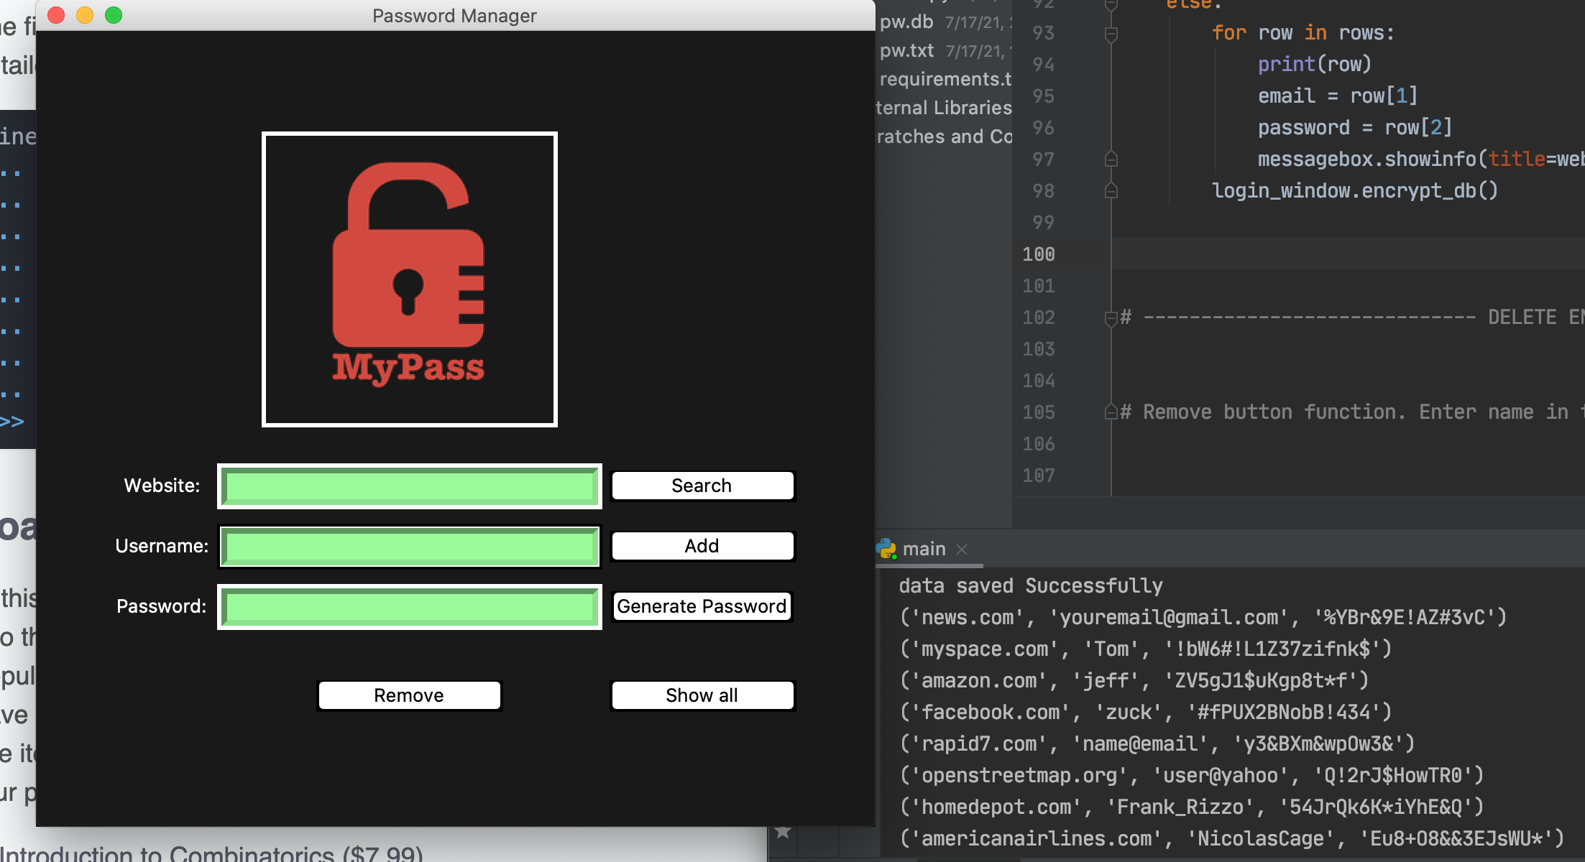Select the pw.db file in the project tree

pyautogui.click(x=904, y=22)
